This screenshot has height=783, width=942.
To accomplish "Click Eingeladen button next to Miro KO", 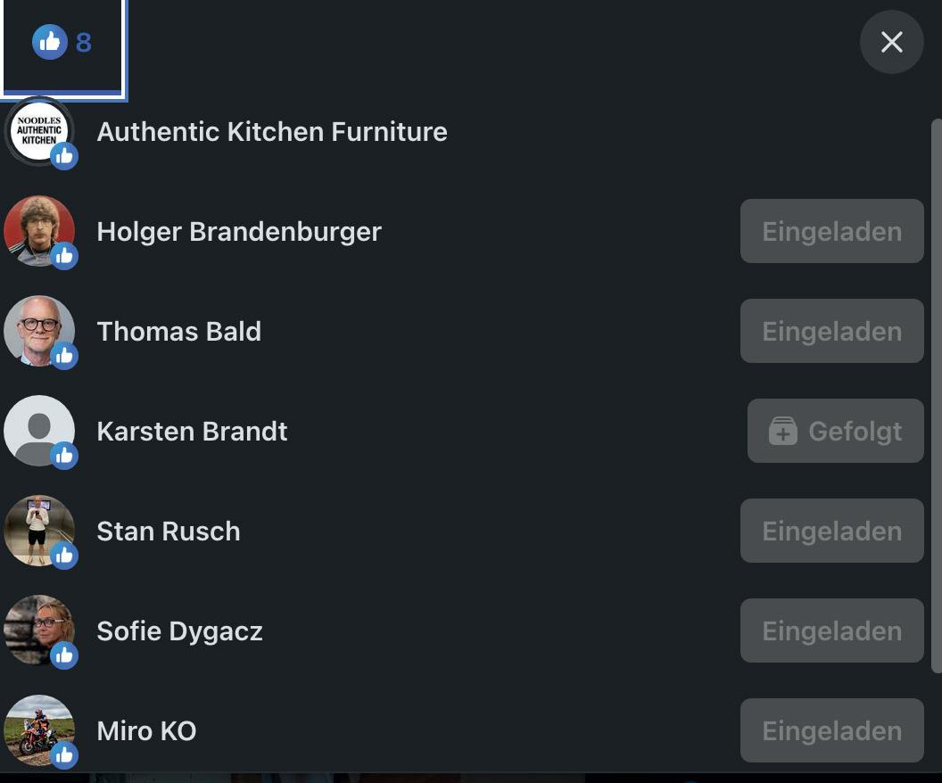I will coord(831,731).
